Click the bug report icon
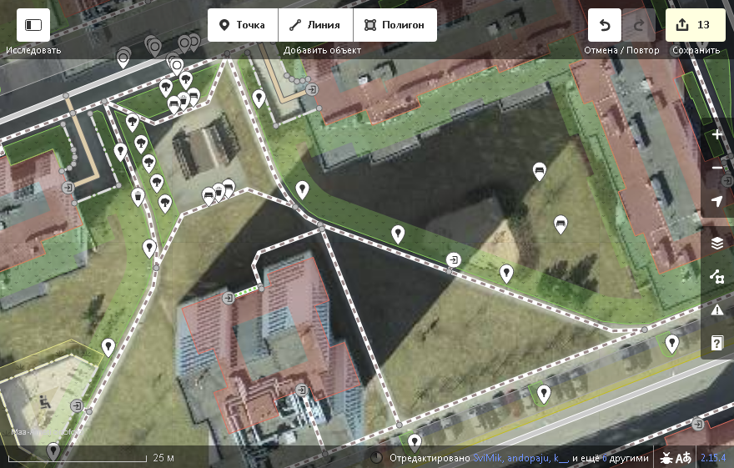734x468 pixels. click(x=666, y=458)
